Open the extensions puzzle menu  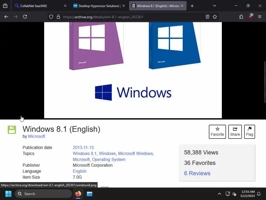pos(241,17)
